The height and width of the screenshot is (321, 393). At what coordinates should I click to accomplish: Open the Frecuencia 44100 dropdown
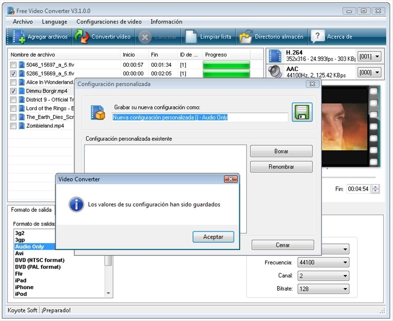point(324,262)
